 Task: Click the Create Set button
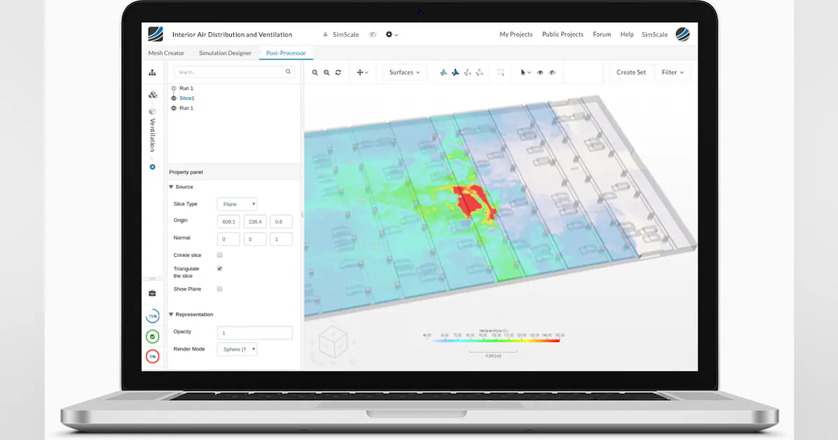click(631, 73)
